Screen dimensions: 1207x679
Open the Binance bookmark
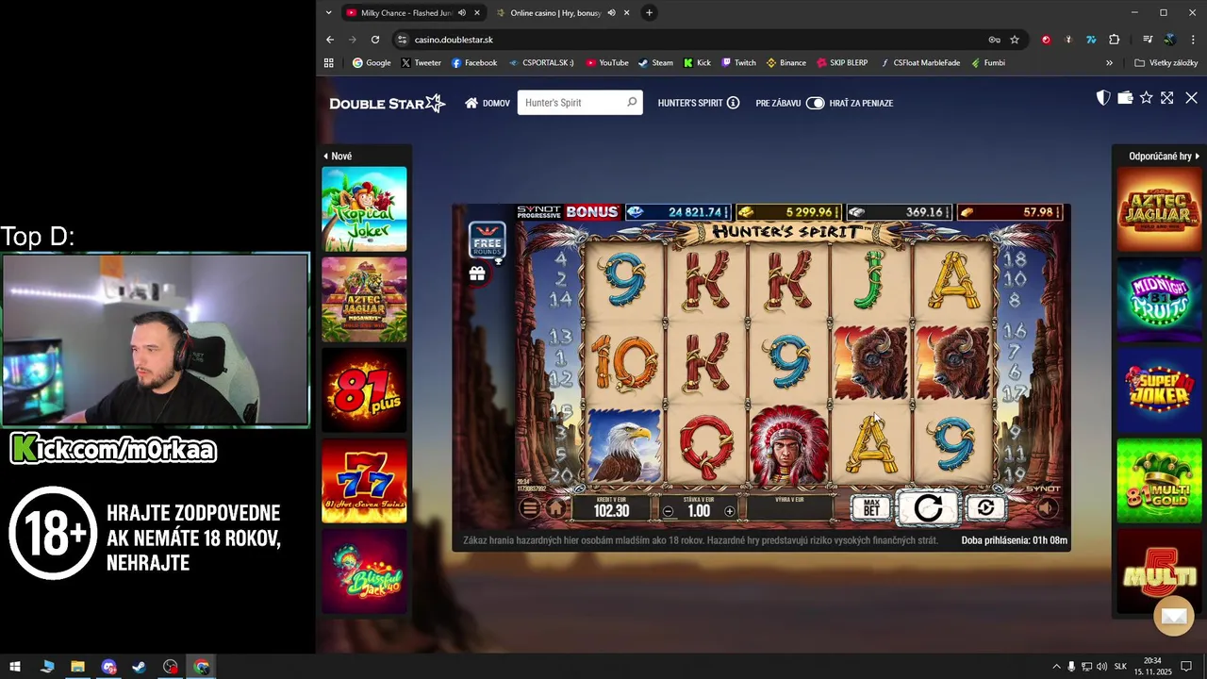pyautogui.click(x=786, y=63)
